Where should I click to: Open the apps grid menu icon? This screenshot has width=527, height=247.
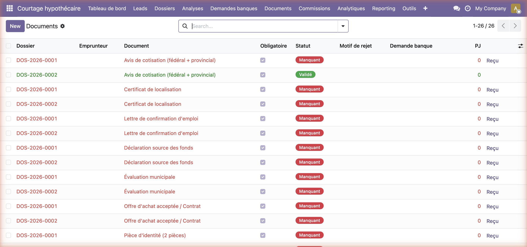pos(9,8)
